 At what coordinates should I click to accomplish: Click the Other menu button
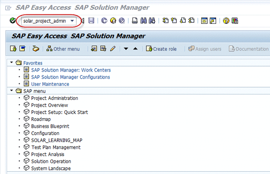click(x=63, y=49)
